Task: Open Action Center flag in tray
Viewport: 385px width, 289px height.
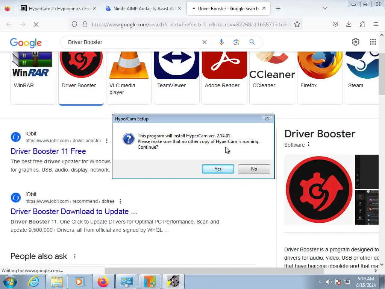Action: 338,282
